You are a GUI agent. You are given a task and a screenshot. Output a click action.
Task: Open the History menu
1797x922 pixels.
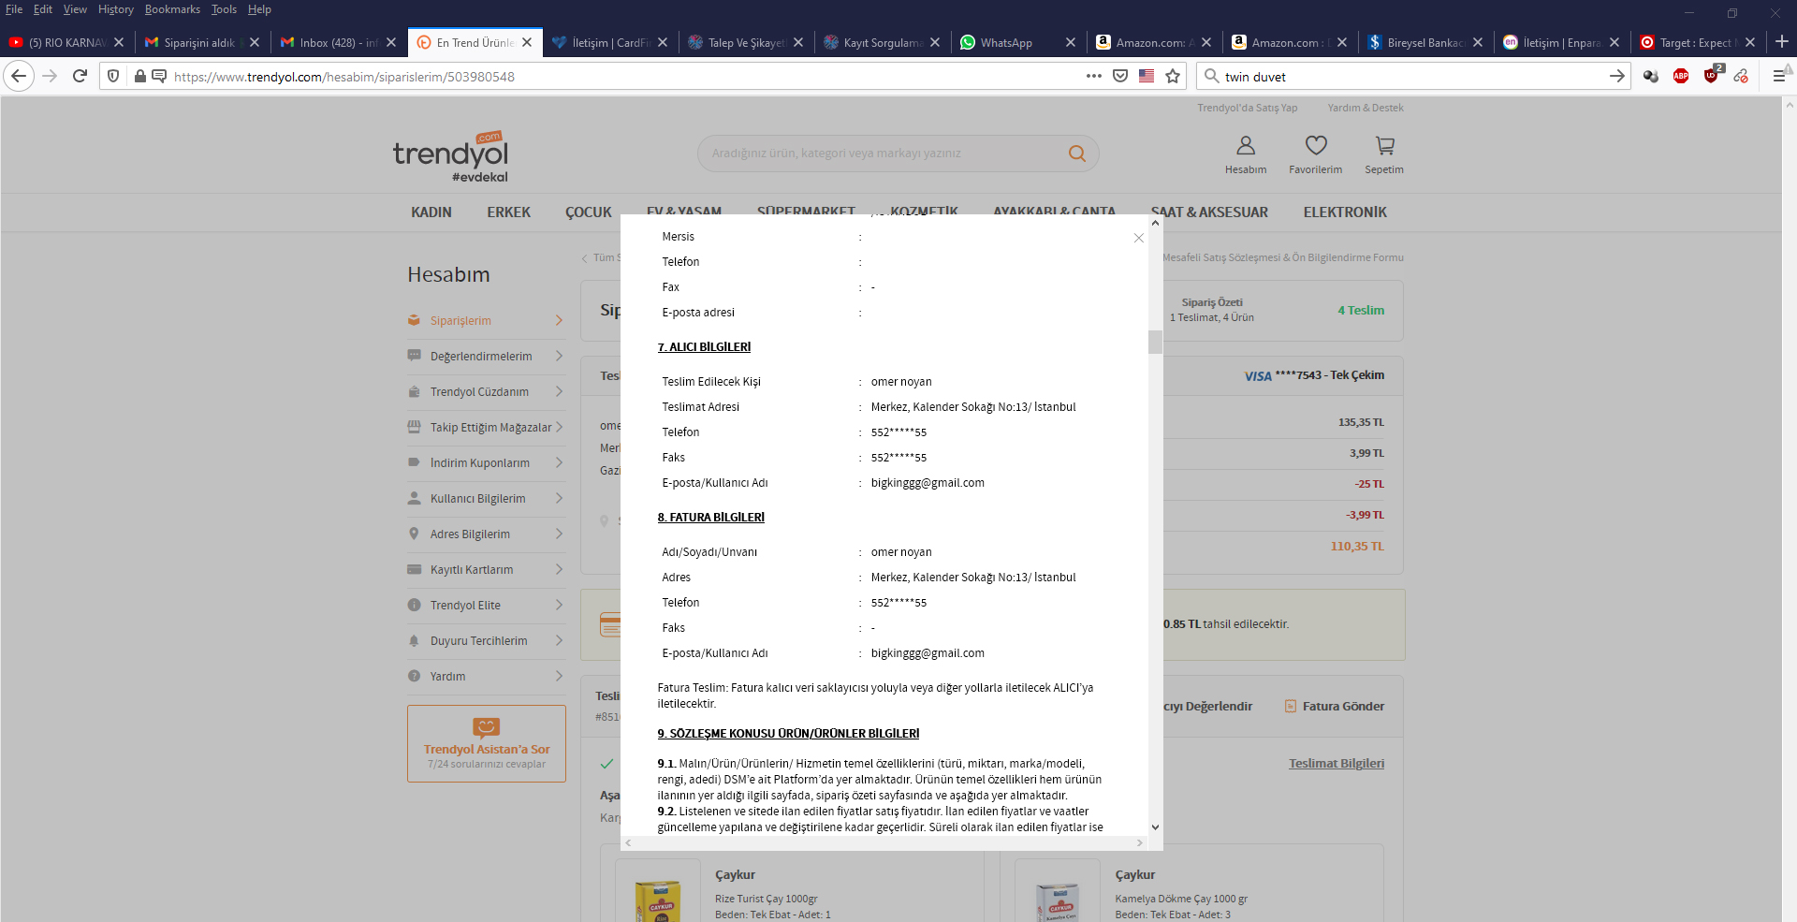coord(115,9)
